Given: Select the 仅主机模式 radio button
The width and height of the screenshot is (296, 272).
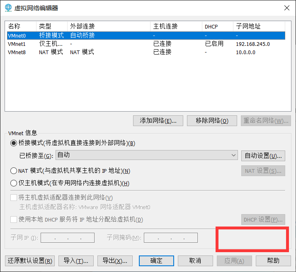Looking at the screenshot, I should [x=14, y=183].
